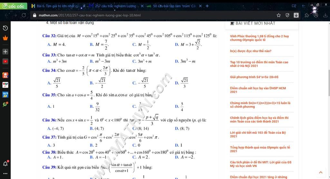The height and width of the screenshot is (179, 330).
Task: Open the orange app icon below YouTube in sidebar
Action: click(x=5, y=75)
